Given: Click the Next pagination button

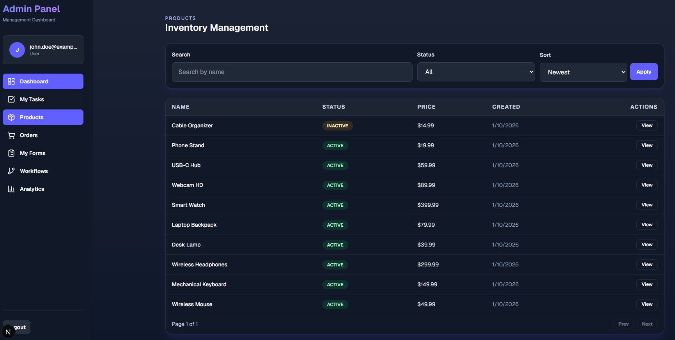Looking at the screenshot, I should (x=647, y=324).
